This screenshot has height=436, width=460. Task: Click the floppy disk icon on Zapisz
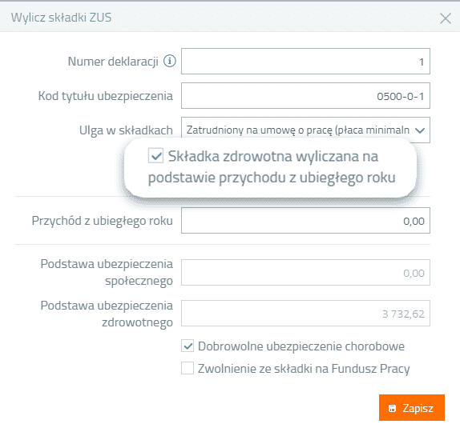point(392,408)
